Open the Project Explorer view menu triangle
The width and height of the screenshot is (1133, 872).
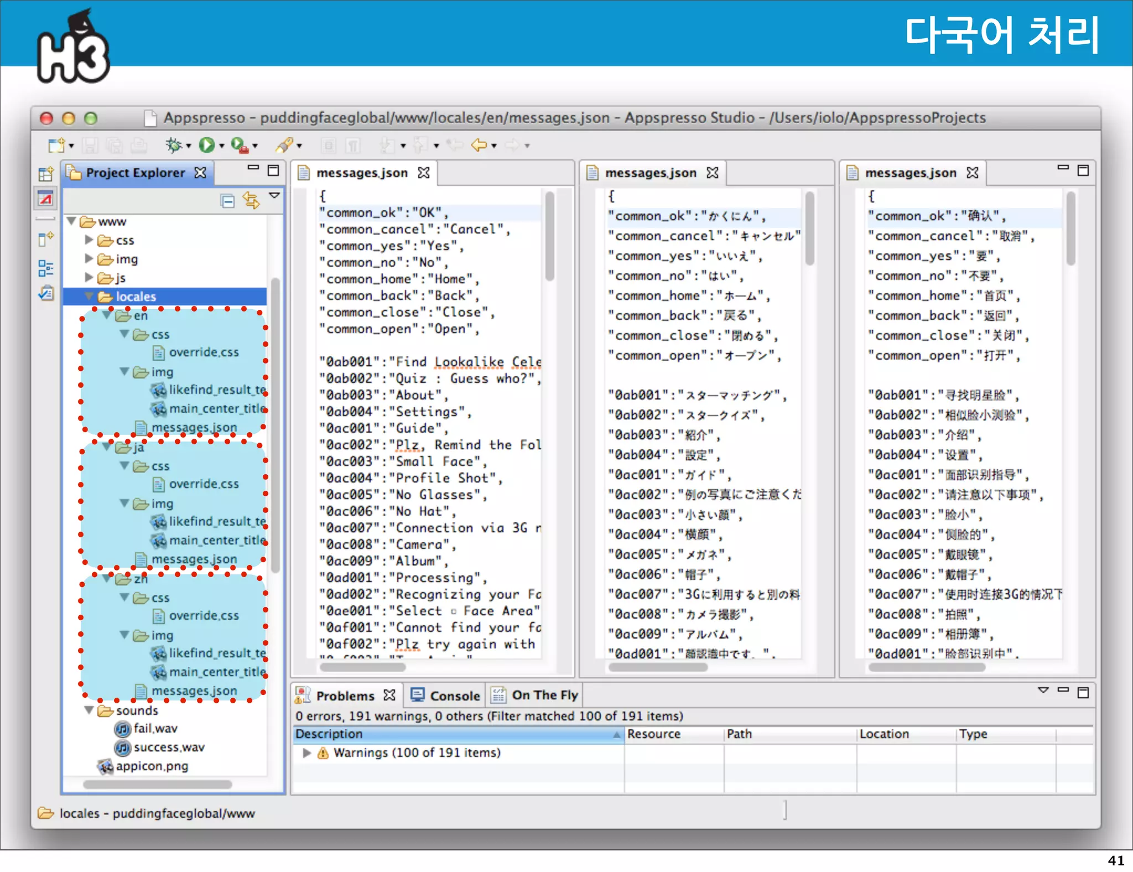274,196
